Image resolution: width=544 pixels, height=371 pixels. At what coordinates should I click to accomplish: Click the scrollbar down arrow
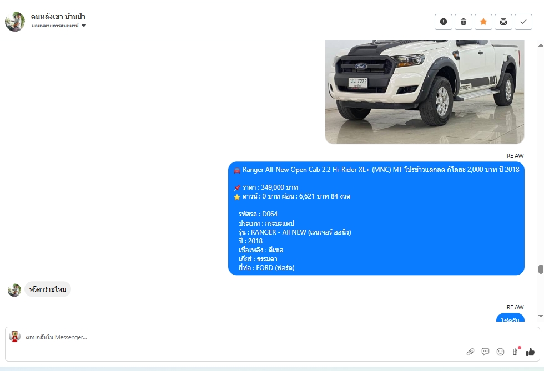pos(541,316)
